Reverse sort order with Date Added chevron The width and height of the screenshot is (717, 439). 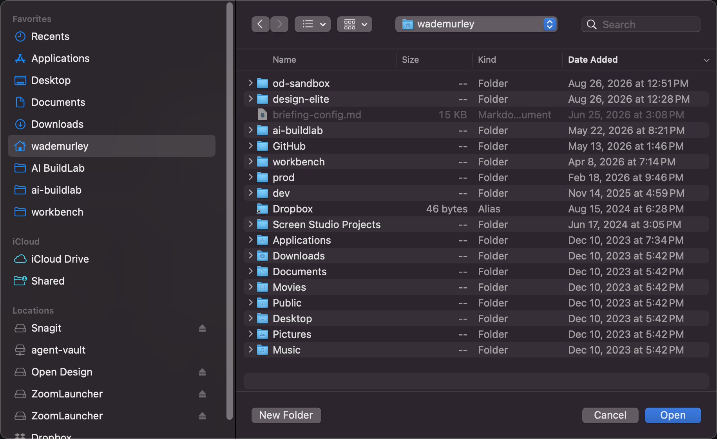pos(706,60)
